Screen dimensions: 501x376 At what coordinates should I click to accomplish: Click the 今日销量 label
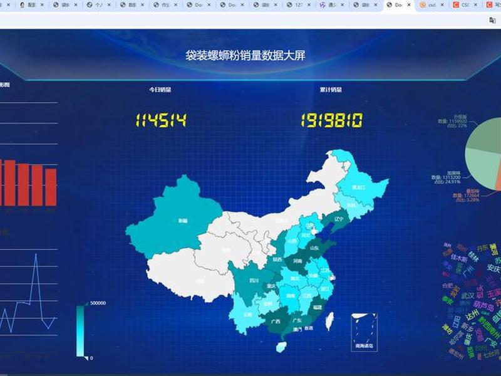pos(160,90)
